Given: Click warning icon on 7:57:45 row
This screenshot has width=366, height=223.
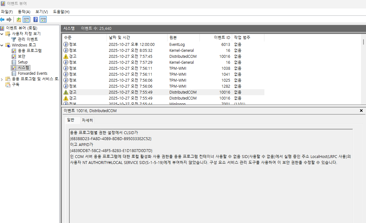Looking at the screenshot, I should [x=66, y=56].
